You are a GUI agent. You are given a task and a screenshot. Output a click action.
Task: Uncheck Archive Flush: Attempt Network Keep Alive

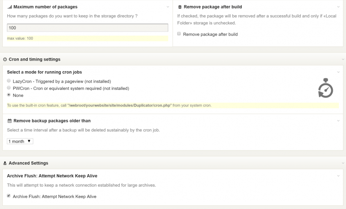9,196
